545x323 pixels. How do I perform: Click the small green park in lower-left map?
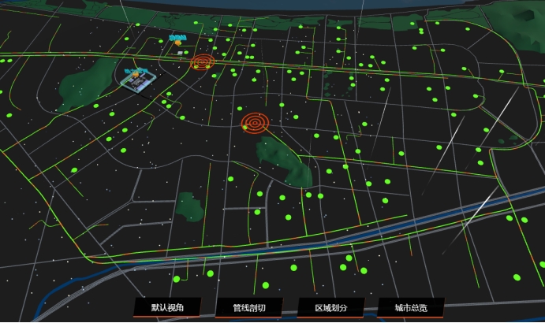pyautogui.click(x=189, y=206)
